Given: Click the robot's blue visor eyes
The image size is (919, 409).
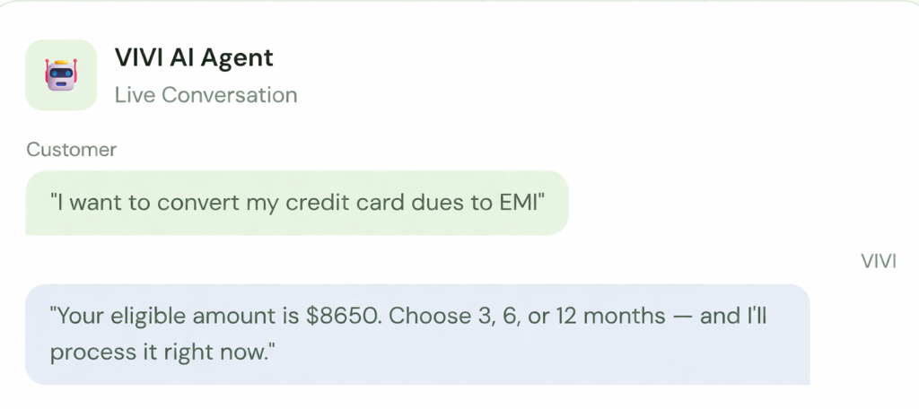Looking at the screenshot, I should tap(61, 72).
